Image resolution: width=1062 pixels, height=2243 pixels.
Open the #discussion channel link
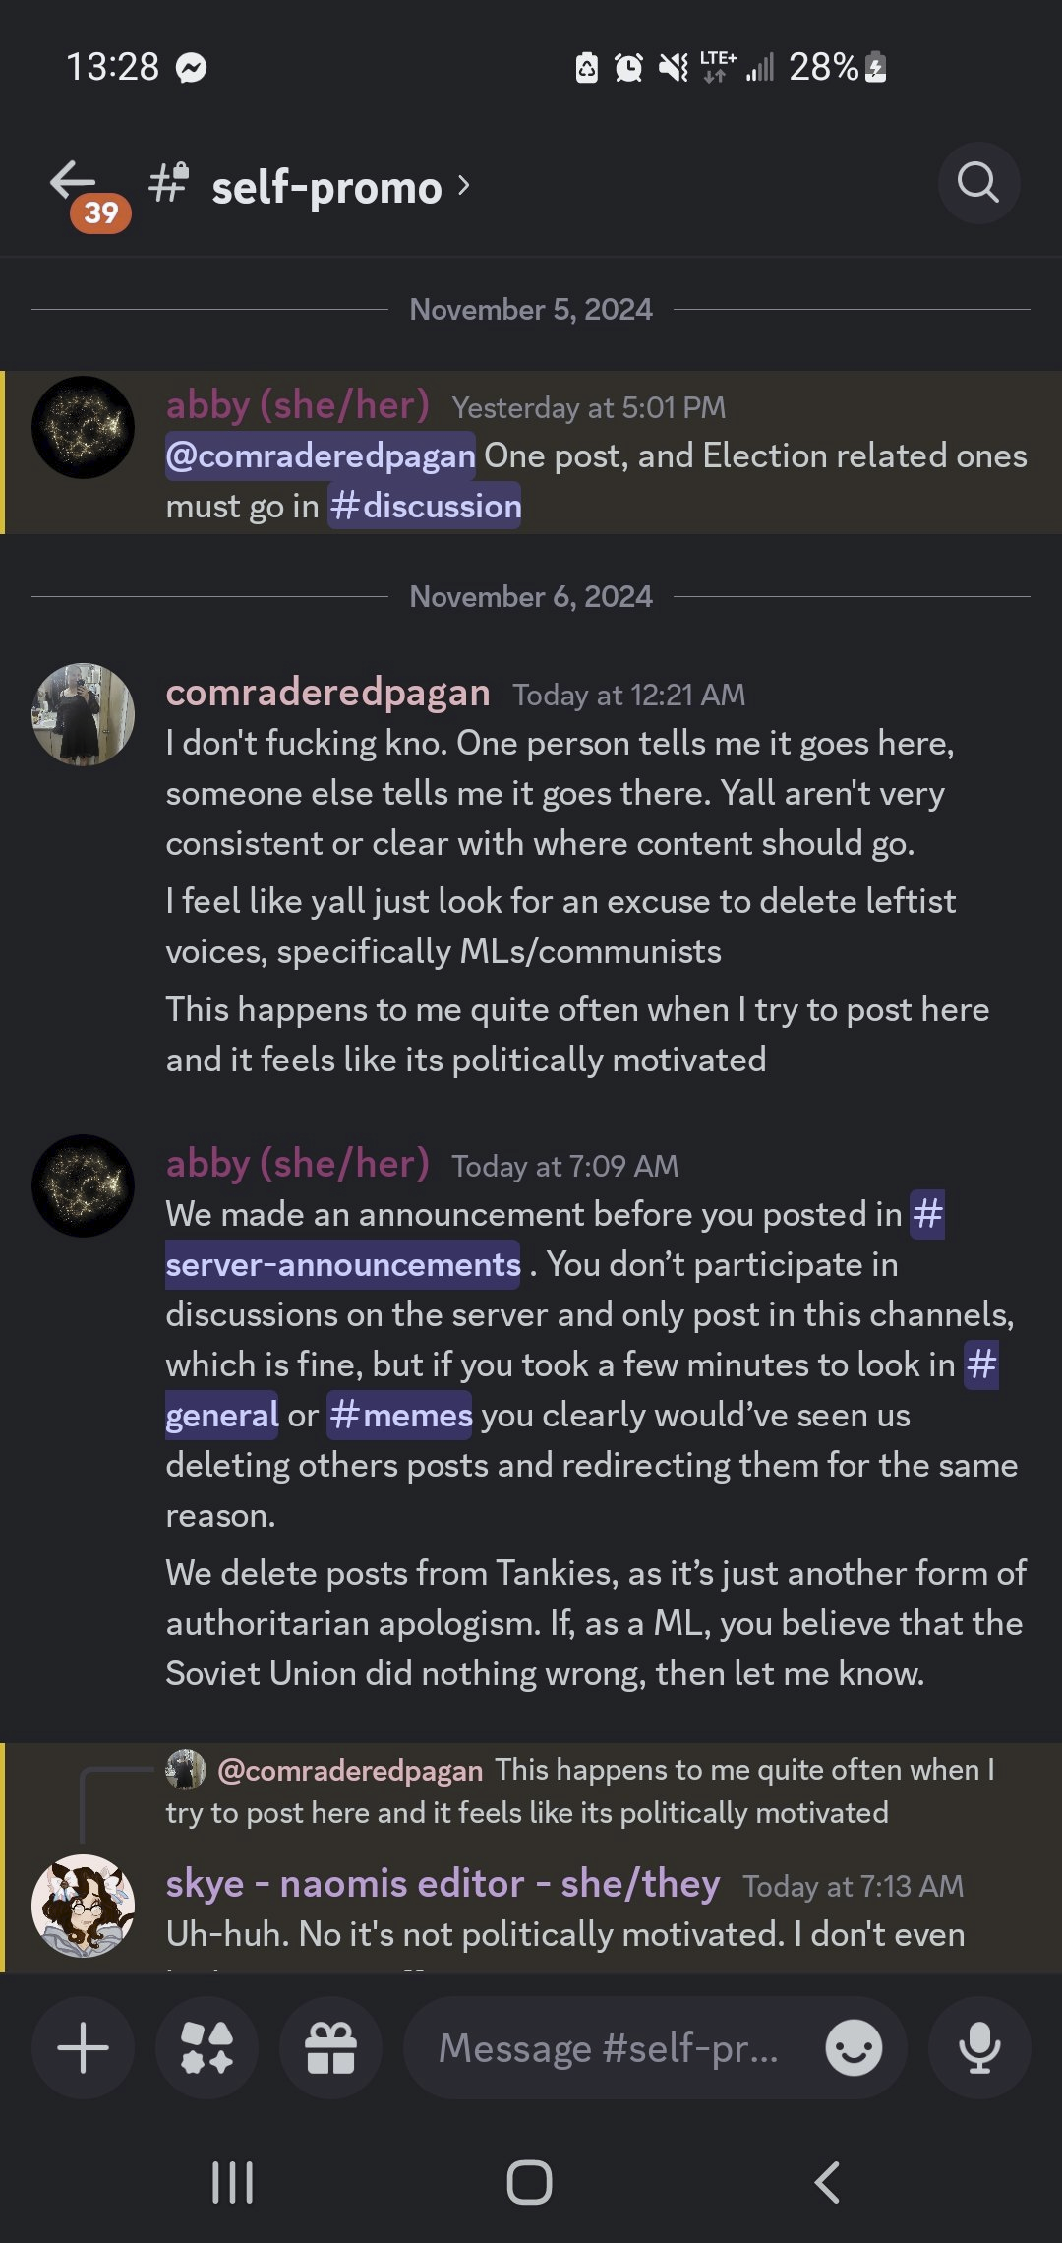[x=425, y=506]
